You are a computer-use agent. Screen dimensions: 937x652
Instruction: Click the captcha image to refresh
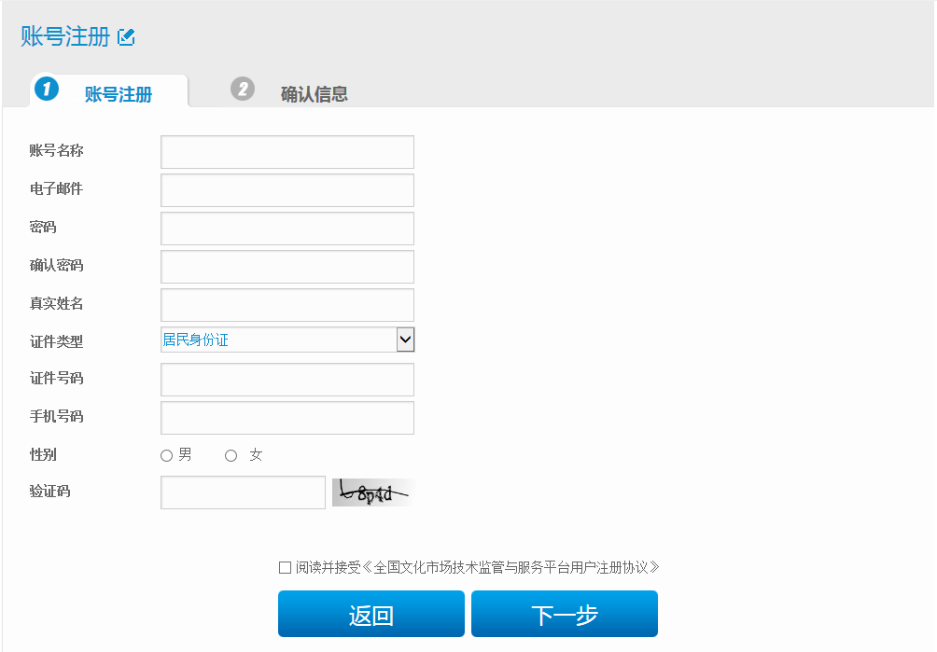(372, 492)
